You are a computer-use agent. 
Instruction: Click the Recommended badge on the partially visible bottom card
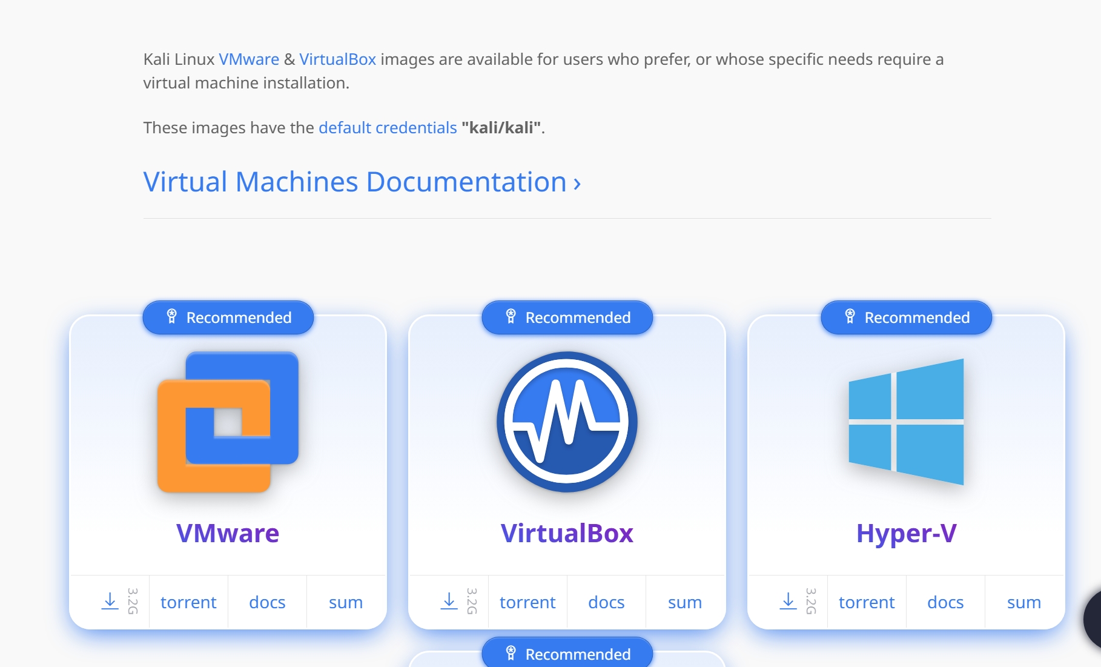(x=567, y=654)
